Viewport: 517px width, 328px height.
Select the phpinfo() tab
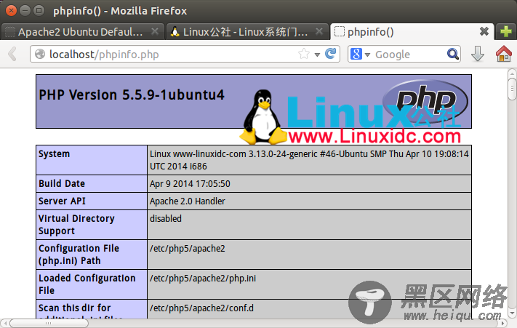[412, 32]
